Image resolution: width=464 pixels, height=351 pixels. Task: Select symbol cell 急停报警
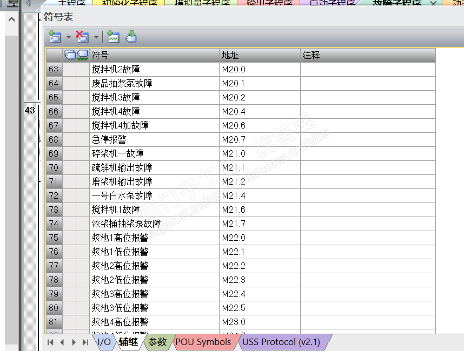tap(155, 139)
